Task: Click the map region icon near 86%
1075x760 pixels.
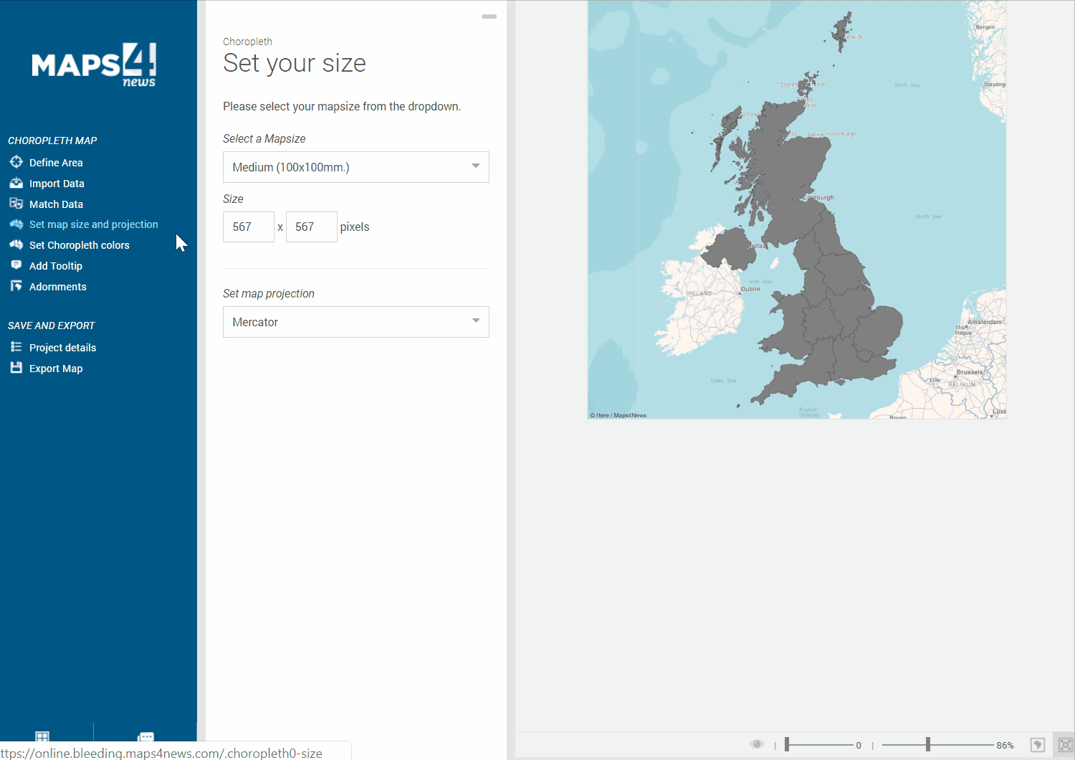Action: 1038,745
